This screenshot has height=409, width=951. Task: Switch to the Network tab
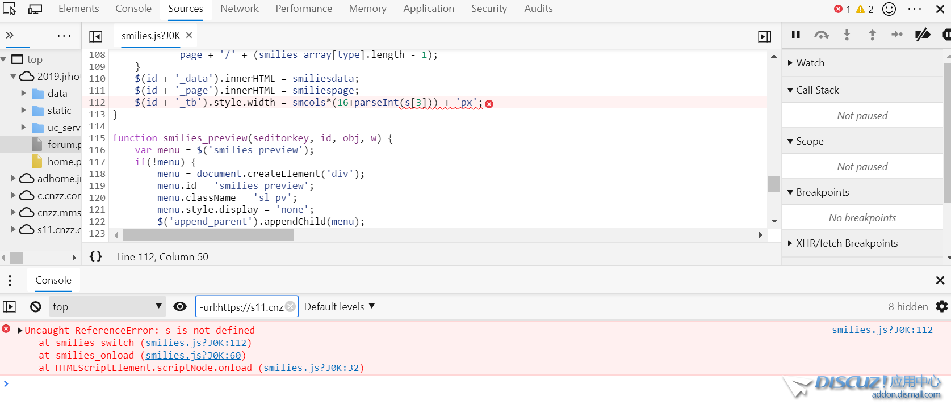[x=239, y=9]
